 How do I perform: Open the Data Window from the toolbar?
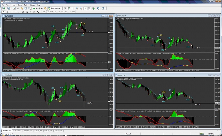[x=18, y=8]
